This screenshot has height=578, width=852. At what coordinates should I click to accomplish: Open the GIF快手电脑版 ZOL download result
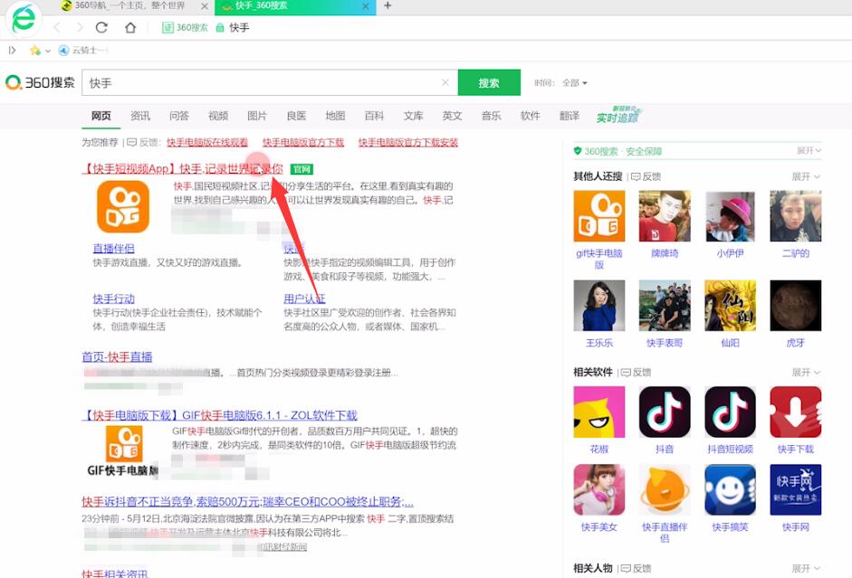tap(219, 415)
